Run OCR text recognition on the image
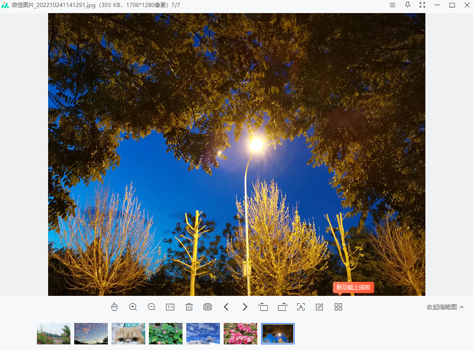 (301, 307)
